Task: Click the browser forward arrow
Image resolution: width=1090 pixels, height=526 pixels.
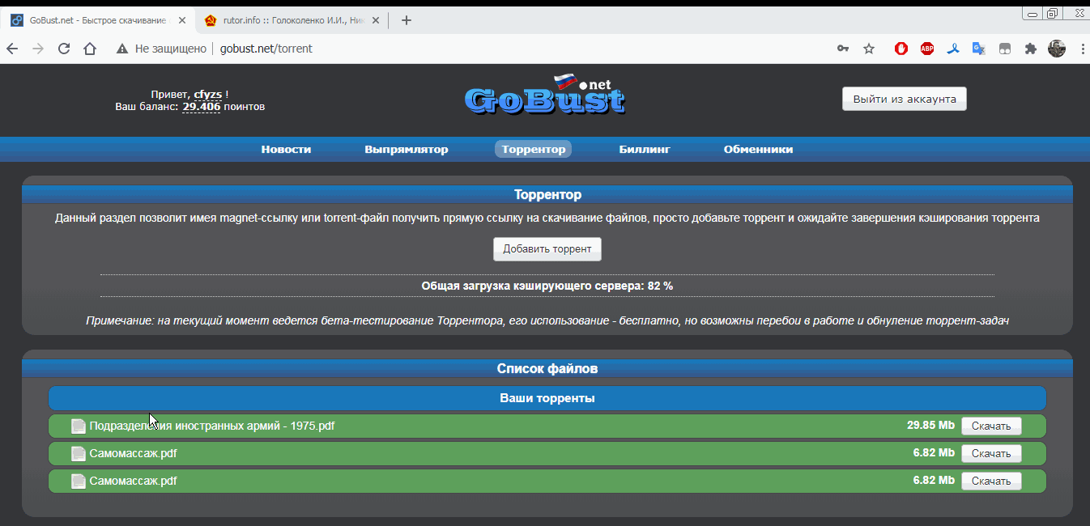Action: coord(37,49)
